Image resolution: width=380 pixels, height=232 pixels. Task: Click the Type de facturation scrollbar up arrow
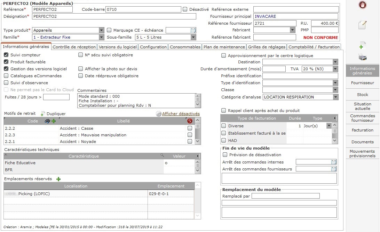coord(335,125)
